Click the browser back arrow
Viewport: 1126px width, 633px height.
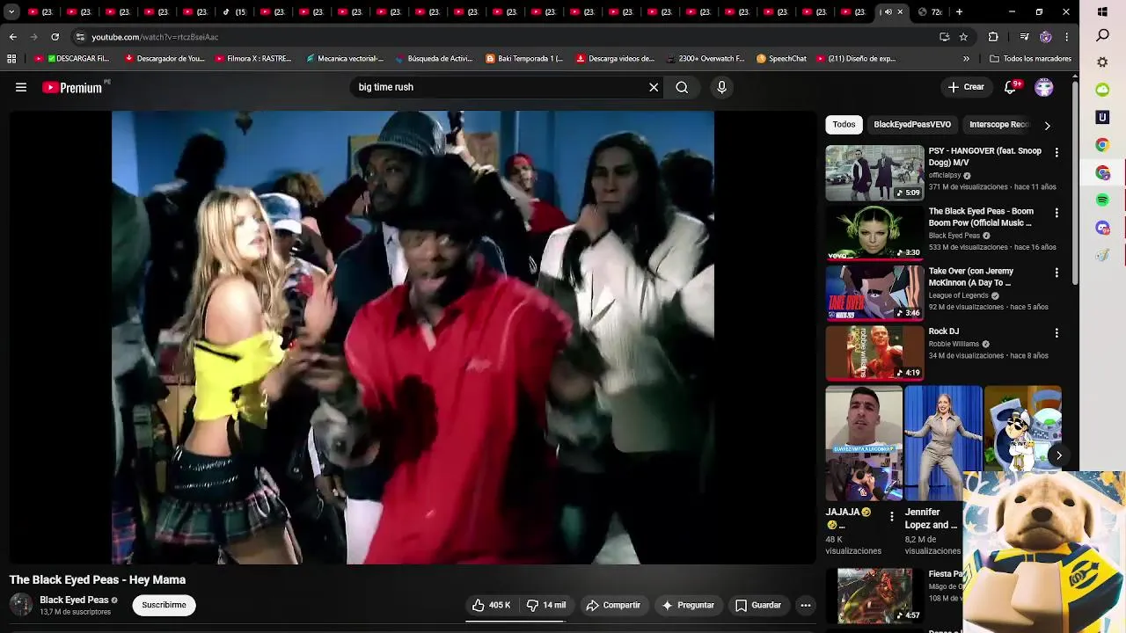pyautogui.click(x=12, y=37)
